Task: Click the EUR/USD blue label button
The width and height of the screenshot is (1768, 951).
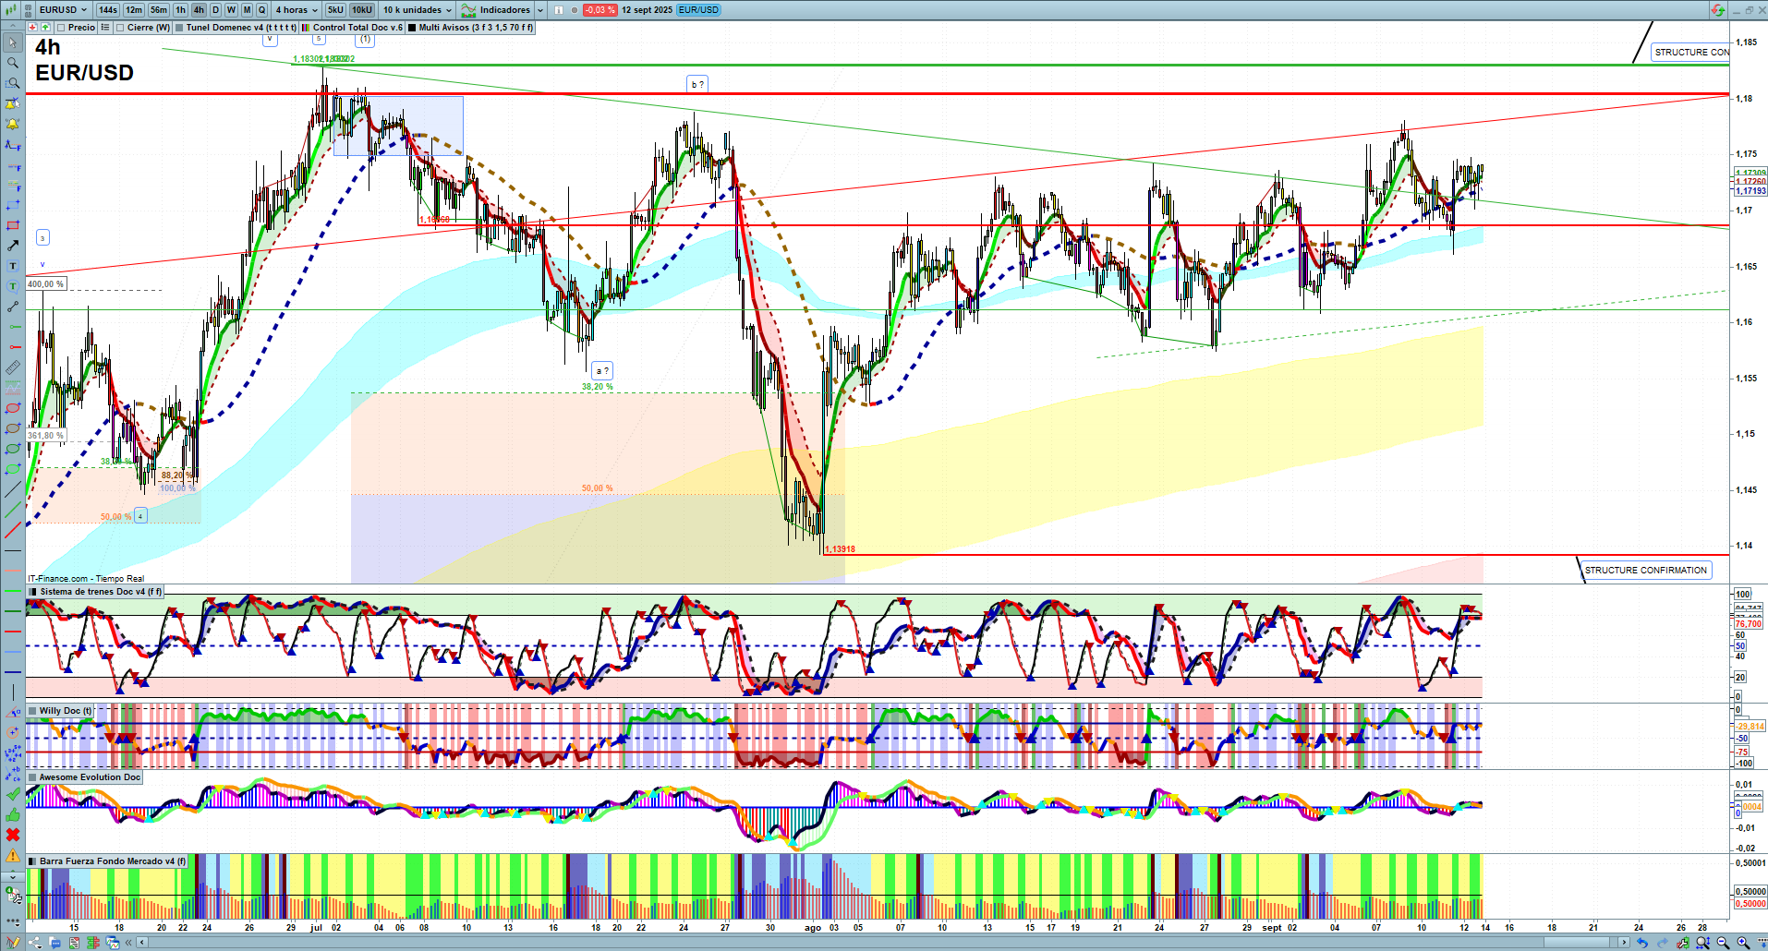Action: pyautogui.click(x=698, y=10)
